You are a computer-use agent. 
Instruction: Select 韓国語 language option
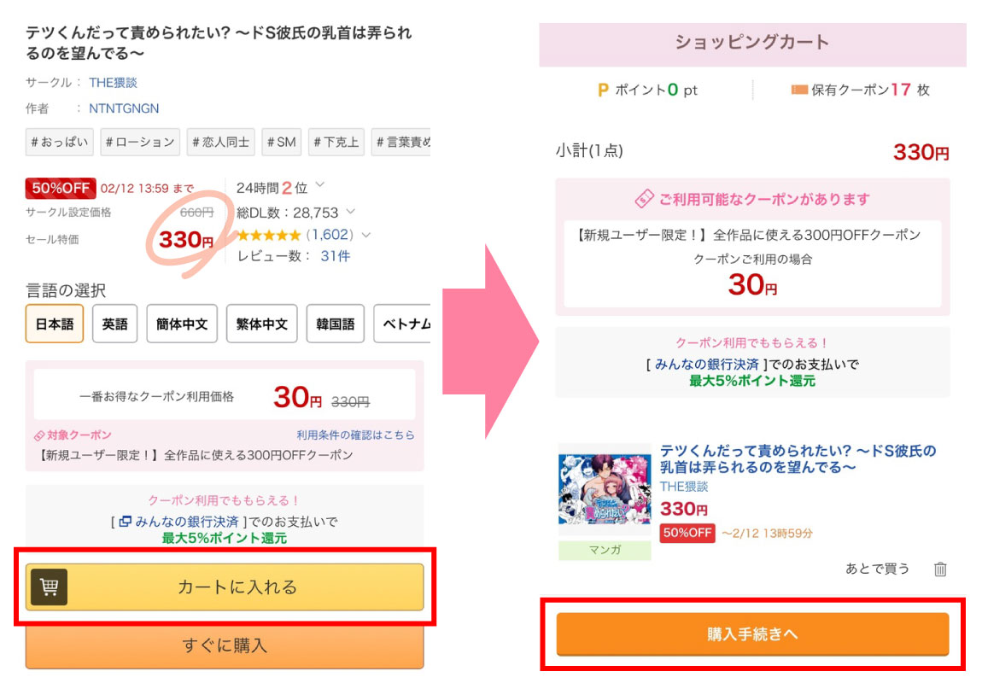tap(335, 324)
